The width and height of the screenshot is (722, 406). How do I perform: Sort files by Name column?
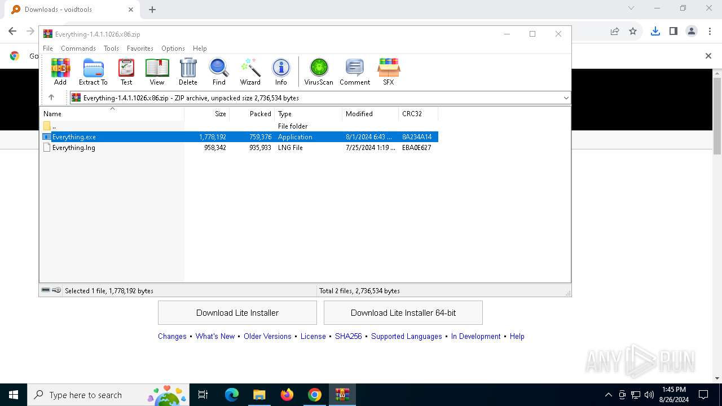(112, 113)
